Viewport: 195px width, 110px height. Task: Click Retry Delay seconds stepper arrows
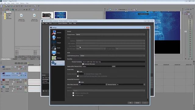tap(106, 85)
